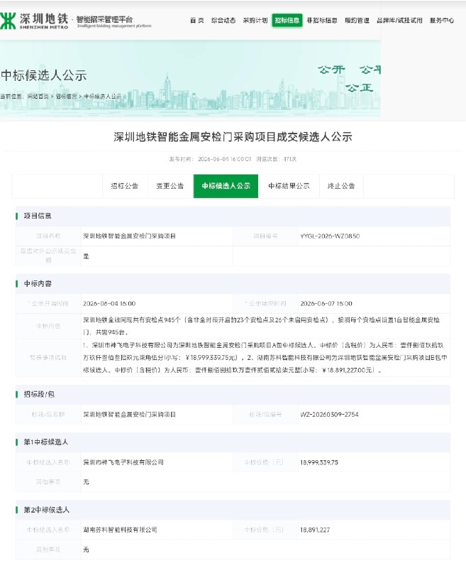Click the project name value in 项目信息
The width and height of the screenshot is (466, 568).
130,236
